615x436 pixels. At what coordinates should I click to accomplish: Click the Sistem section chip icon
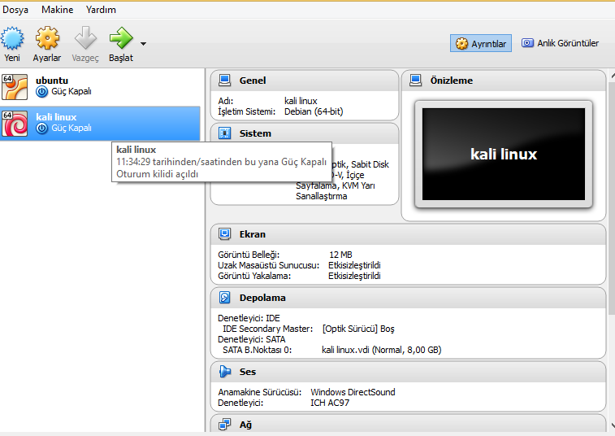(x=224, y=133)
